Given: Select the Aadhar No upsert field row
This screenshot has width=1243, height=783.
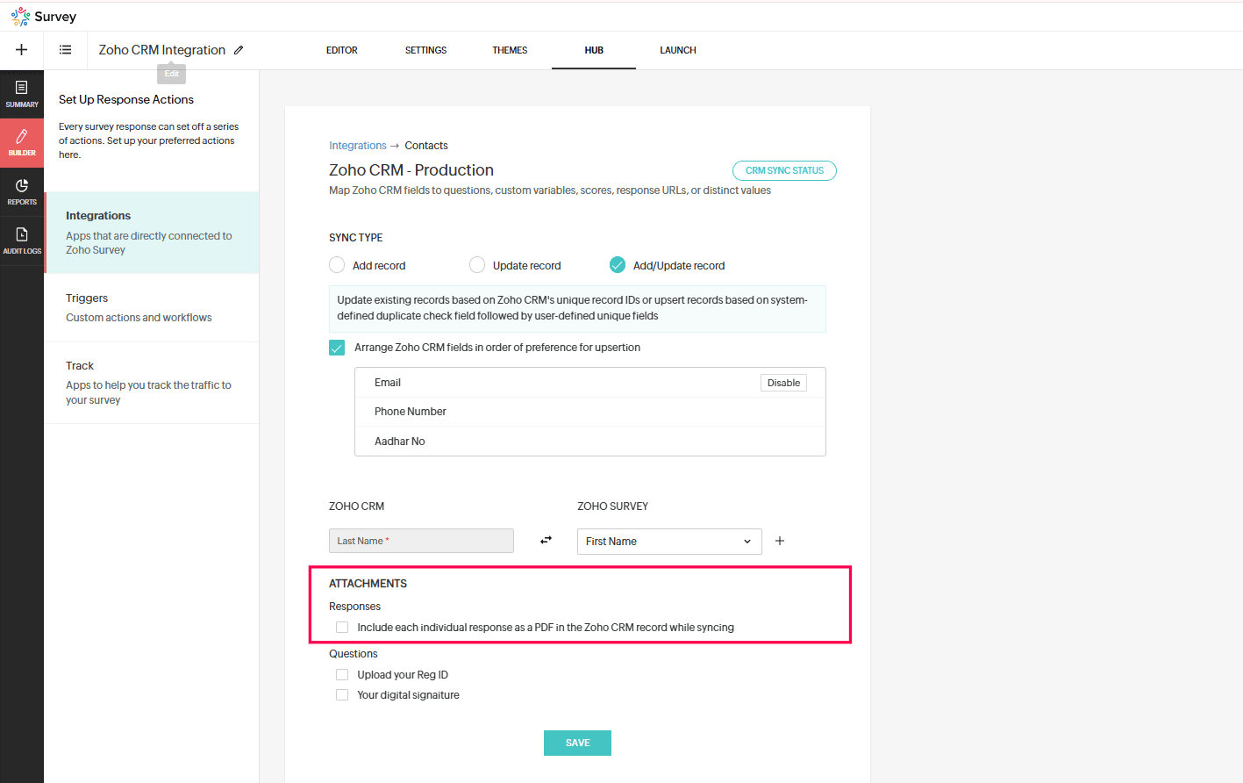Looking at the screenshot, I should pos(589,442).
